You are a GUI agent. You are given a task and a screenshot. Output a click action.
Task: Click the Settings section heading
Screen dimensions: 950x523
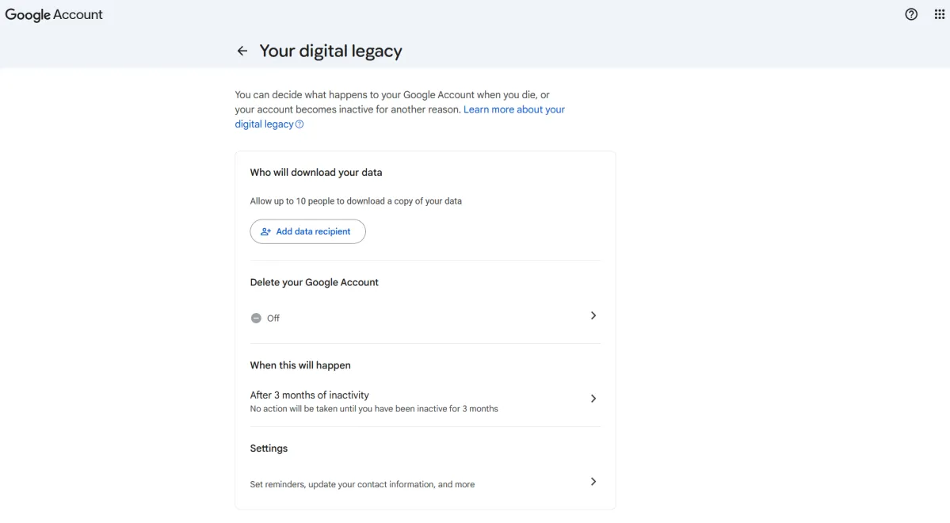coord(269,449)
